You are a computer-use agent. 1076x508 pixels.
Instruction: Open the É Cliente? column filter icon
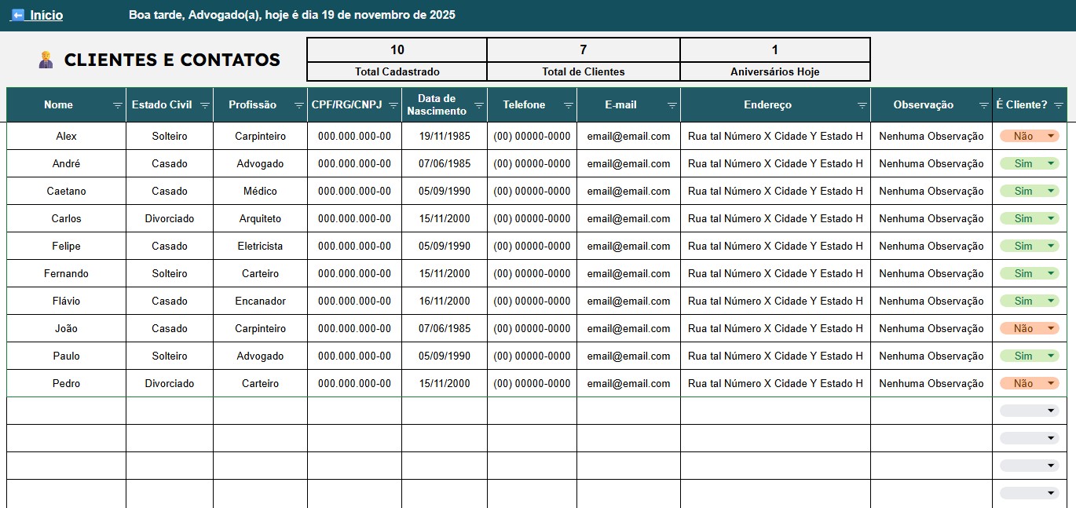[1059, 105]
